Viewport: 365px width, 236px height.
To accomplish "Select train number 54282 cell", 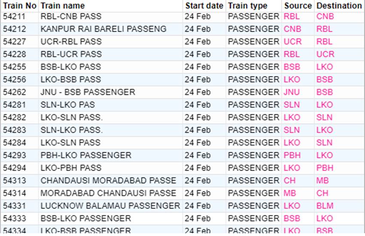I will coord(15,118).
